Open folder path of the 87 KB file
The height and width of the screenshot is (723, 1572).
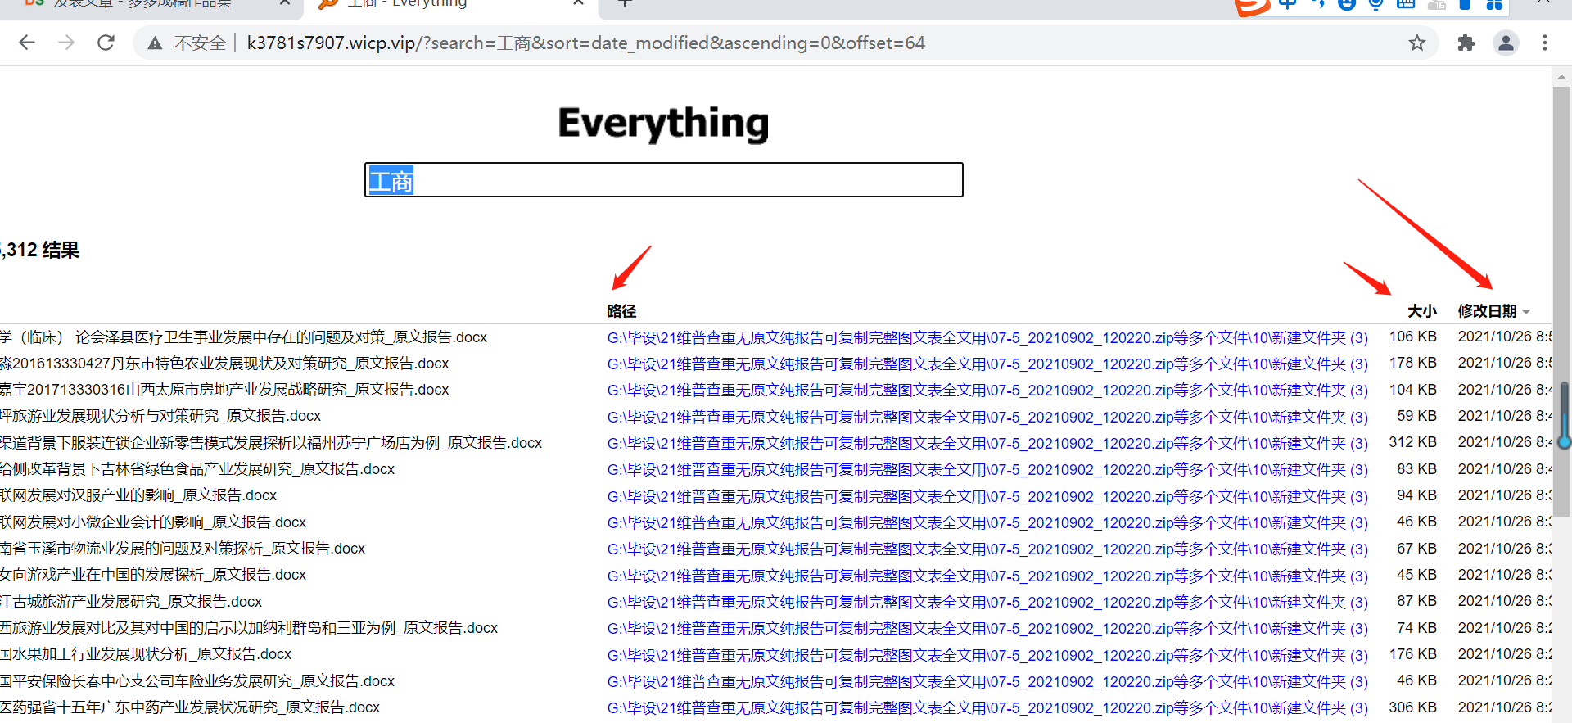987,602
